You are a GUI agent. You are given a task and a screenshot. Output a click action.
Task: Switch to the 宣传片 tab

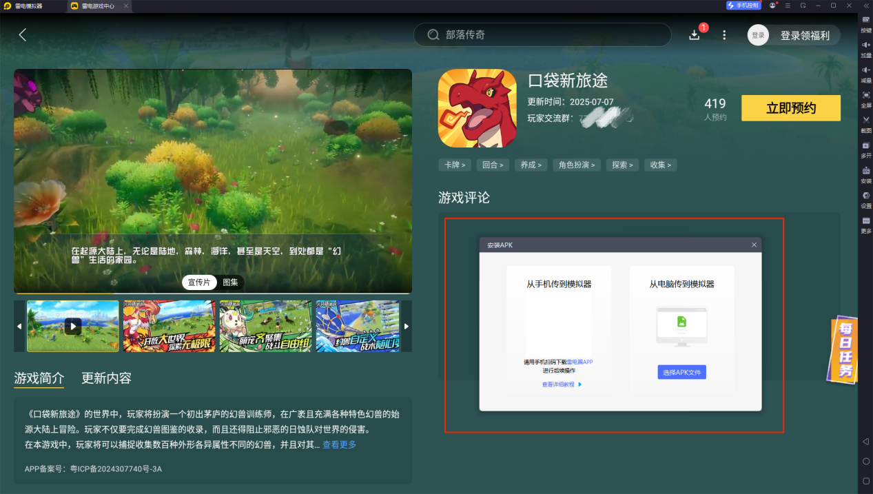pos(199,282)
